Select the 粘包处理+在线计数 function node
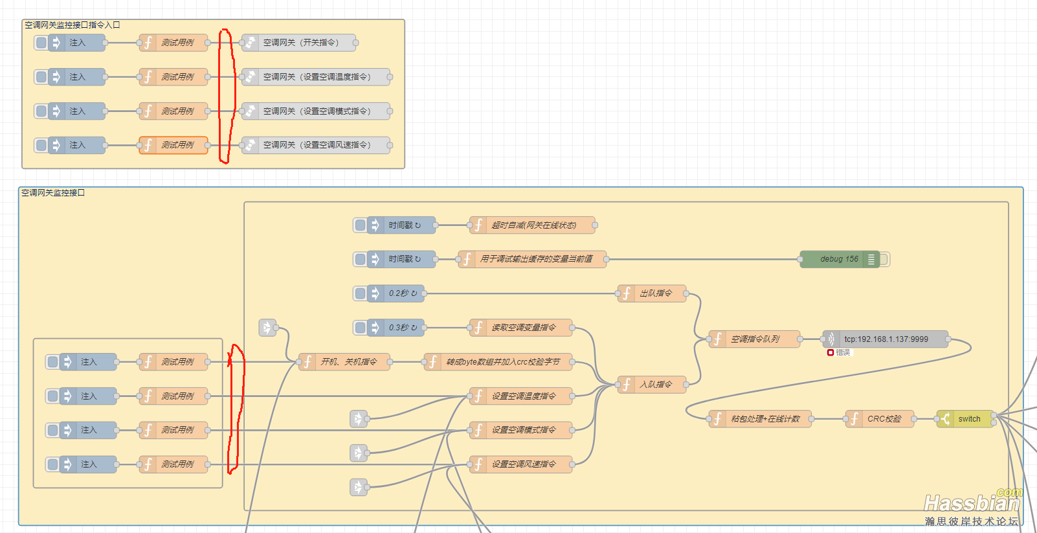1037x533 pixels. point(760,419)
